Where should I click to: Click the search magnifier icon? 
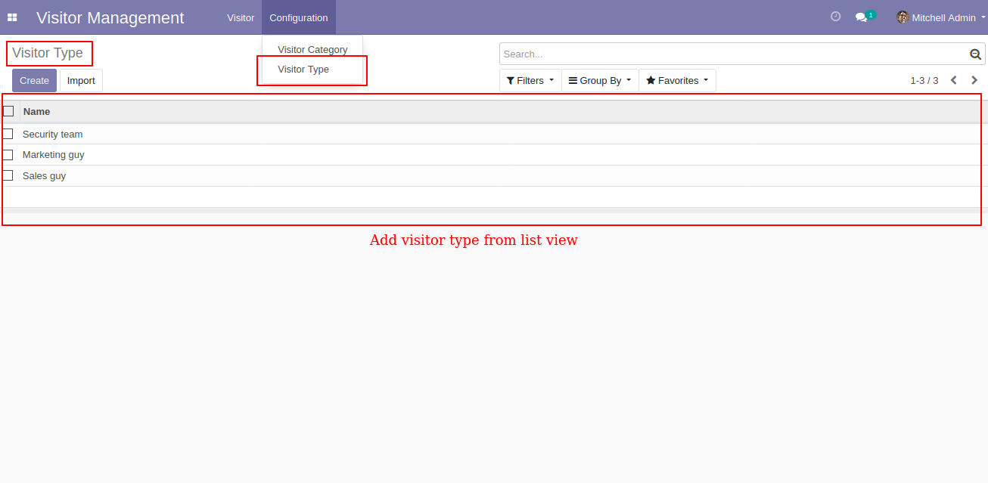click(975, 54)
